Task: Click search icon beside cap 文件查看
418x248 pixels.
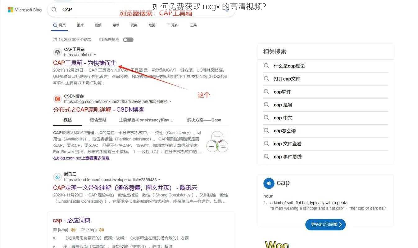Action: click(x=266, y=144)
